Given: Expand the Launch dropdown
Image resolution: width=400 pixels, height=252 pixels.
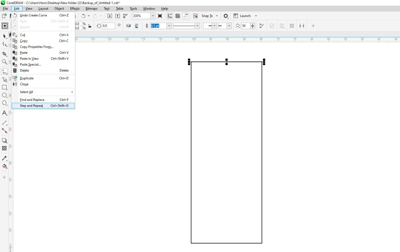Looking at the screenshot, I should click(x=256, y=16).
